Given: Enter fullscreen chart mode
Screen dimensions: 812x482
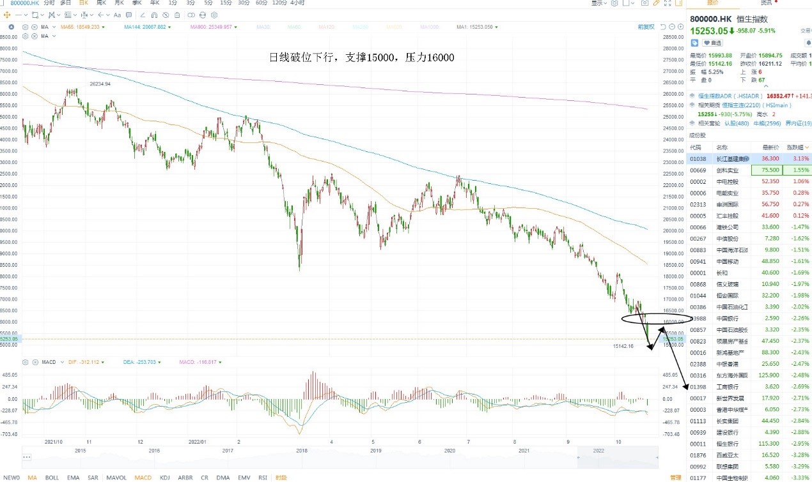Looking at the screenshot, I should pyautogui.click(x=668, y=3).
